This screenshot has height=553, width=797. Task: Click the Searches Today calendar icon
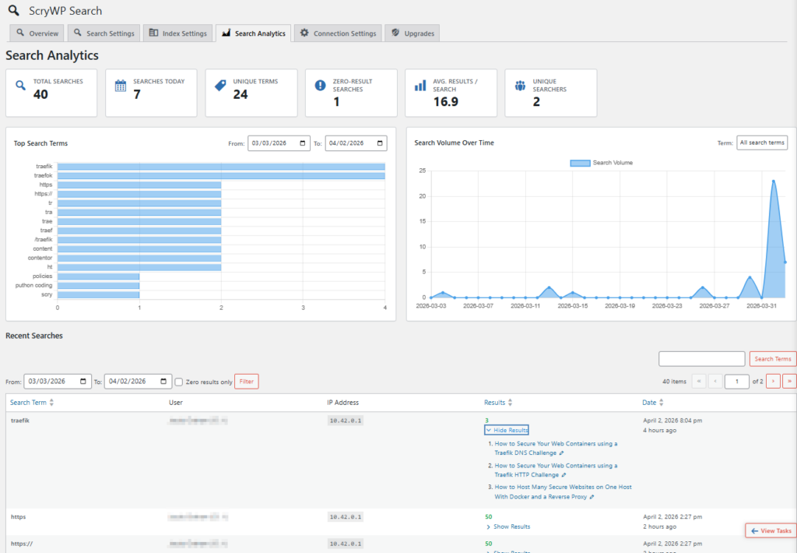point(120,84)
